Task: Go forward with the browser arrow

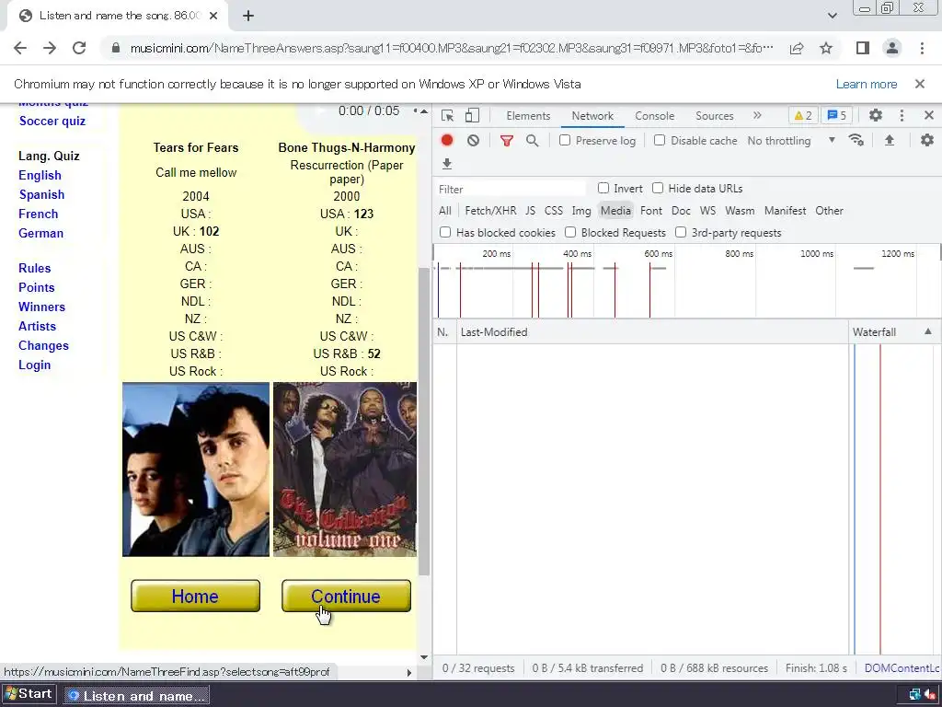Action: (50, 48)
